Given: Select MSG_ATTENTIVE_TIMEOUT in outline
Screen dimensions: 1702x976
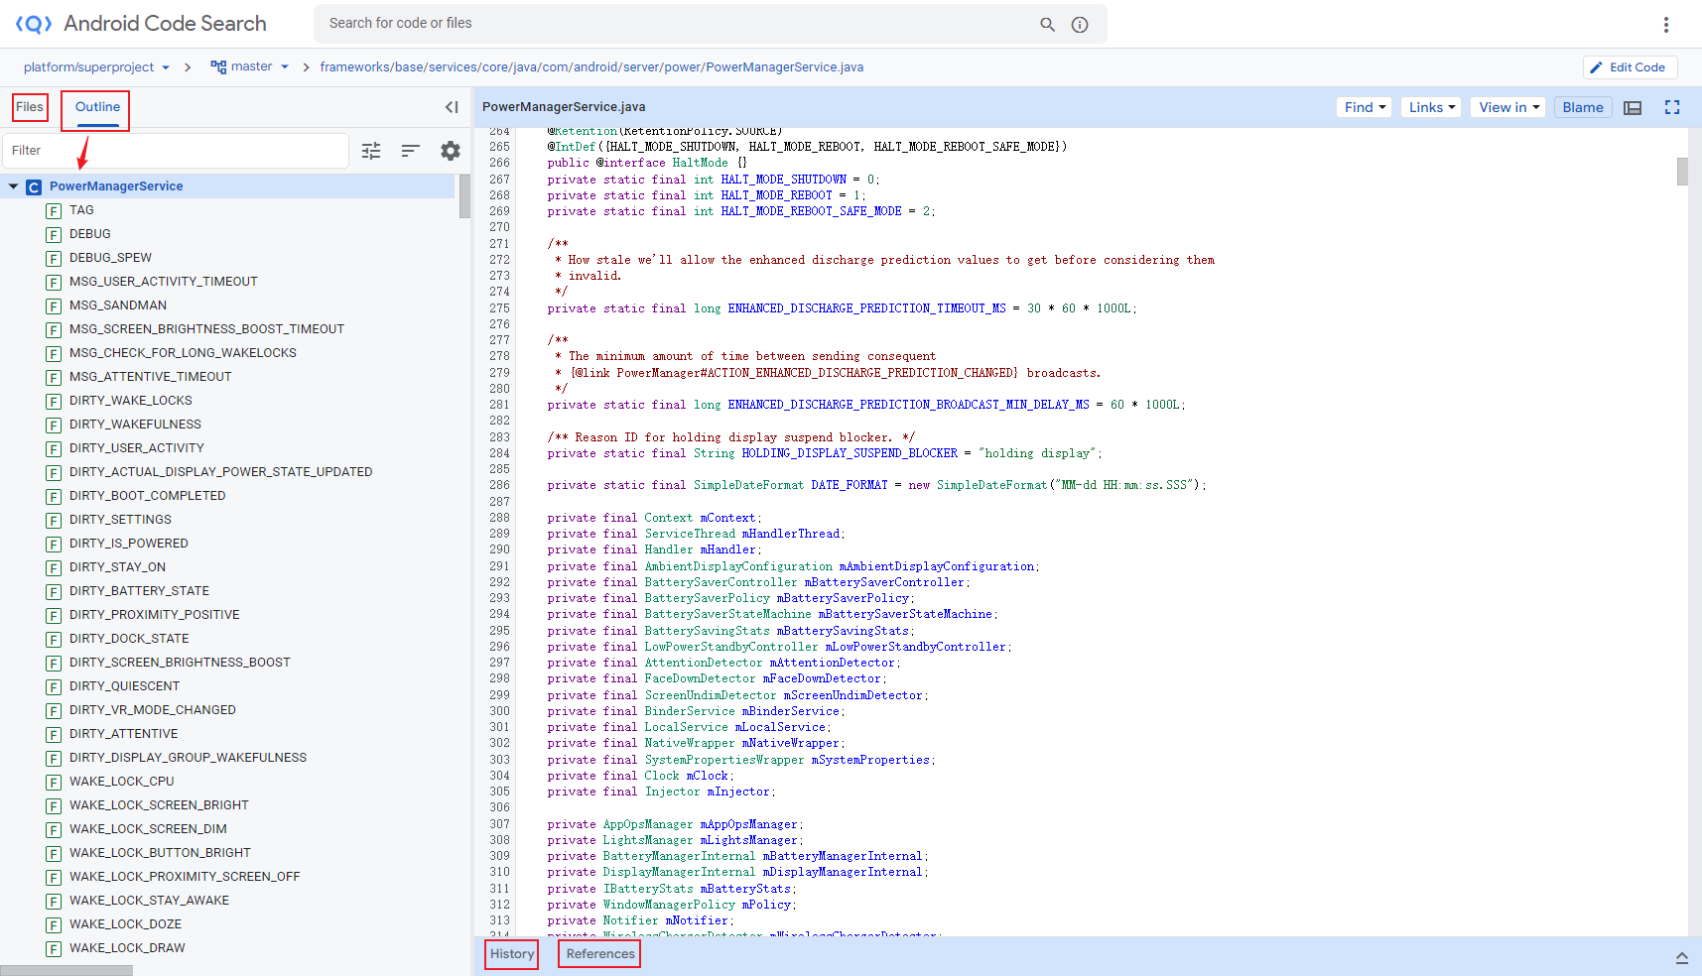Looking at the screenshot, I should pos(151,377).
